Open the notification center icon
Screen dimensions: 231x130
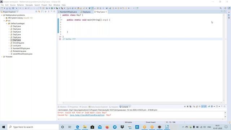(226, 127)
